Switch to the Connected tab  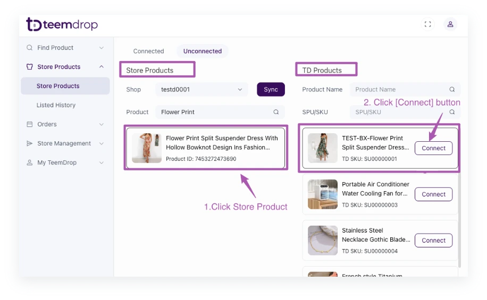pyautogui.click(x=148, y=52)
